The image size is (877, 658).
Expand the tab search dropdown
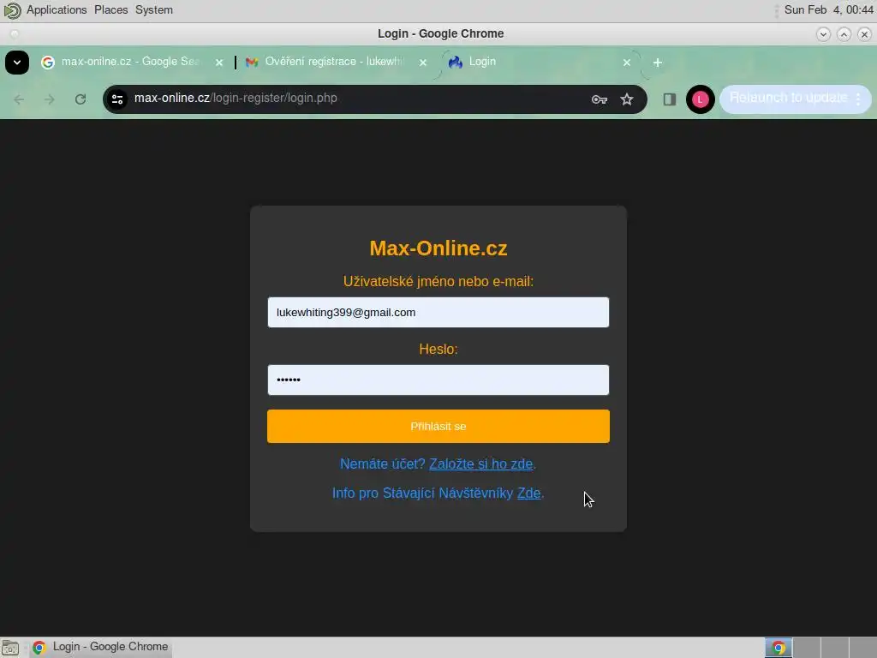point(17,62)
